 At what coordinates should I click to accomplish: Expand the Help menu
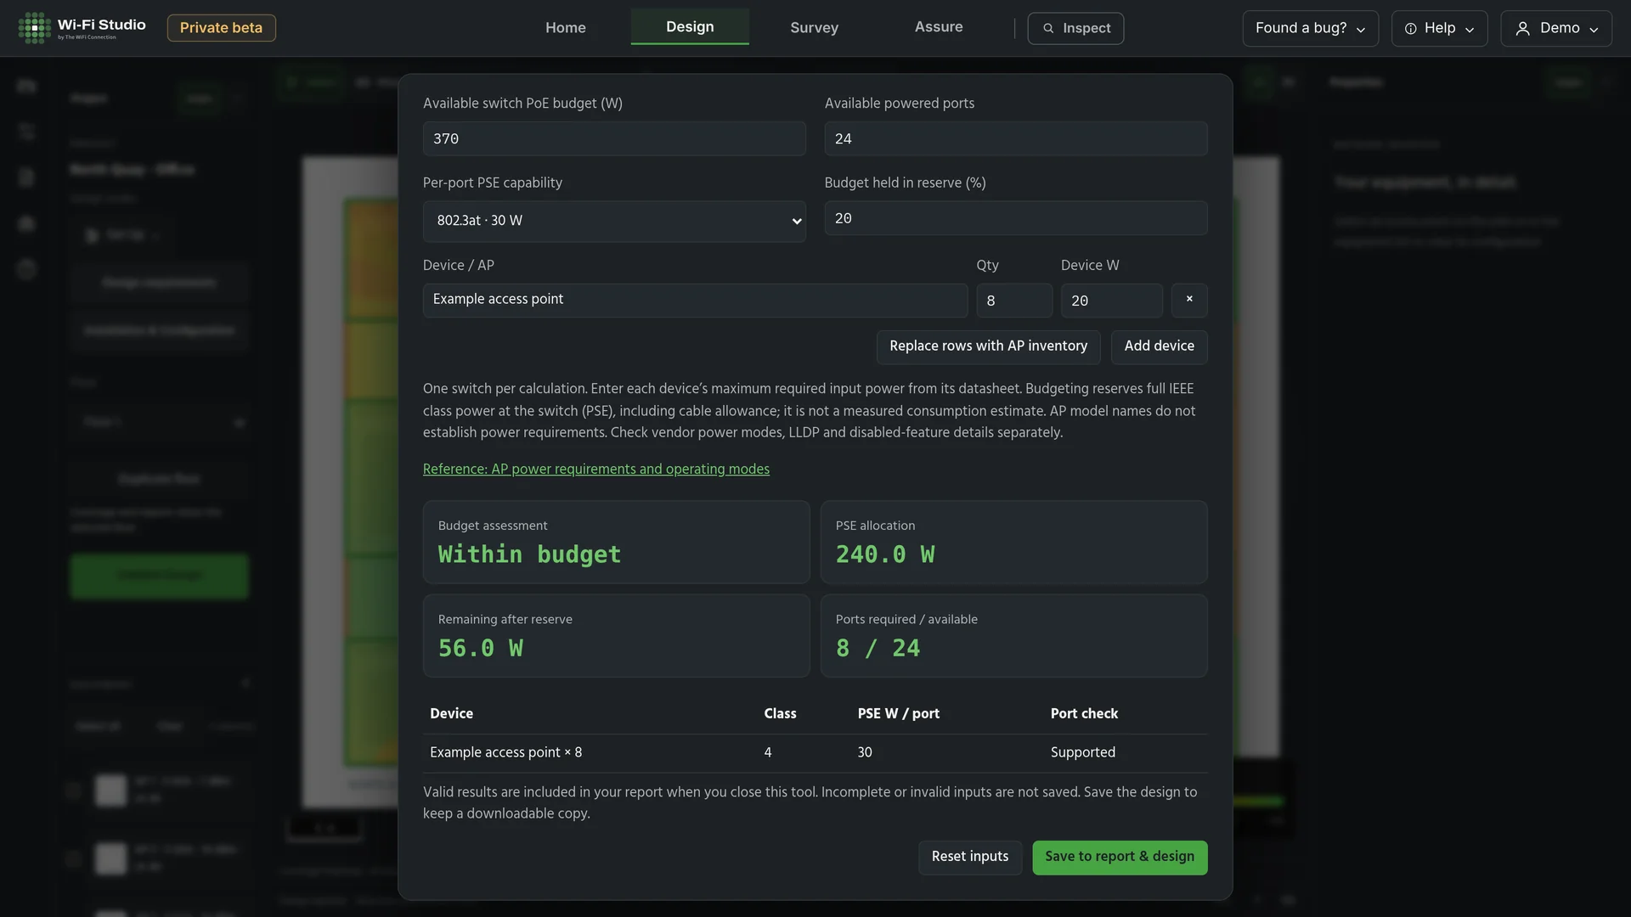click(x=1439, y=28)
